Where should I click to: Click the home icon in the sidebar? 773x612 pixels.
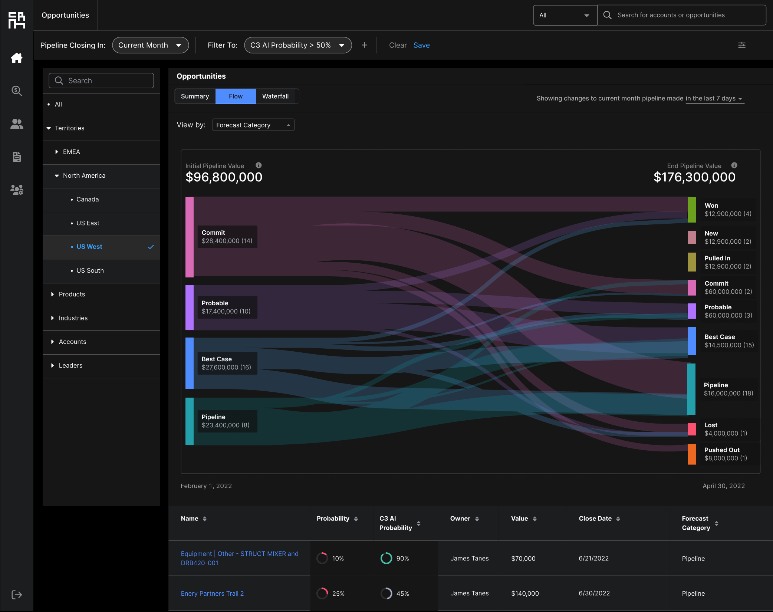(x=17, y=58)
